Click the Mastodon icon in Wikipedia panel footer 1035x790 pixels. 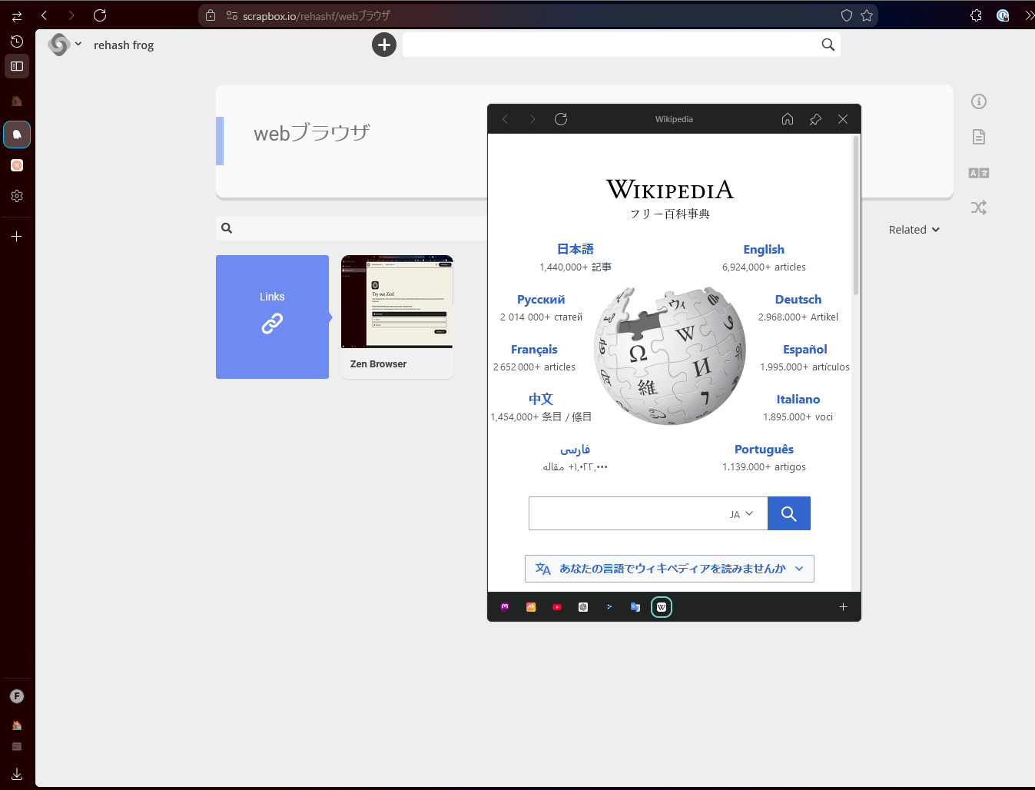(x=505, y=607)
